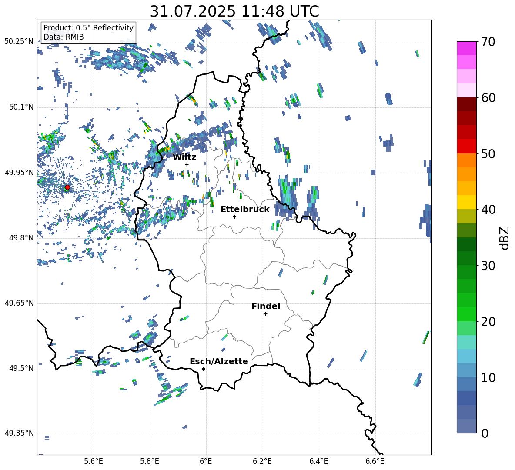Click the Findel station label
Viewport: 515px width, 470px height.
(266, 306)
